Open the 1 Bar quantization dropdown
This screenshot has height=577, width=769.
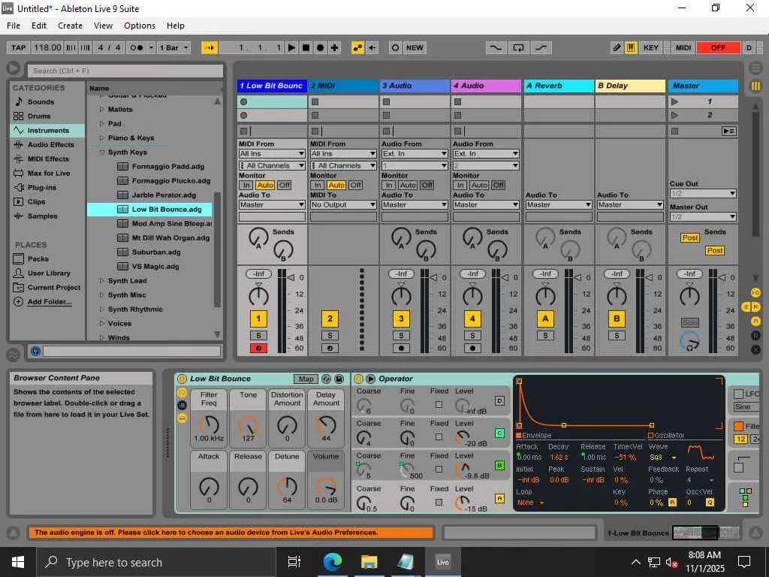[x=174, y=47]
